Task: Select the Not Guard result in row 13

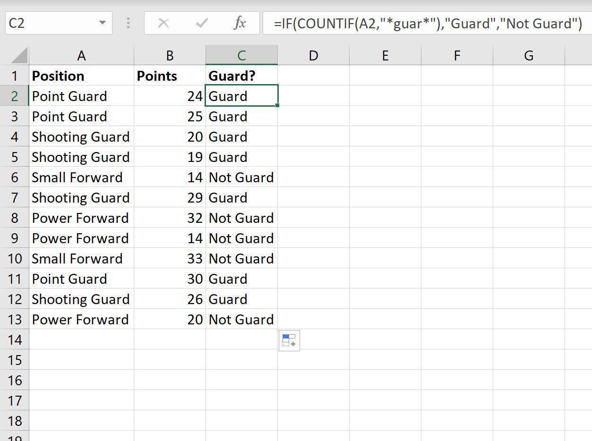Action: pos(241,319)
